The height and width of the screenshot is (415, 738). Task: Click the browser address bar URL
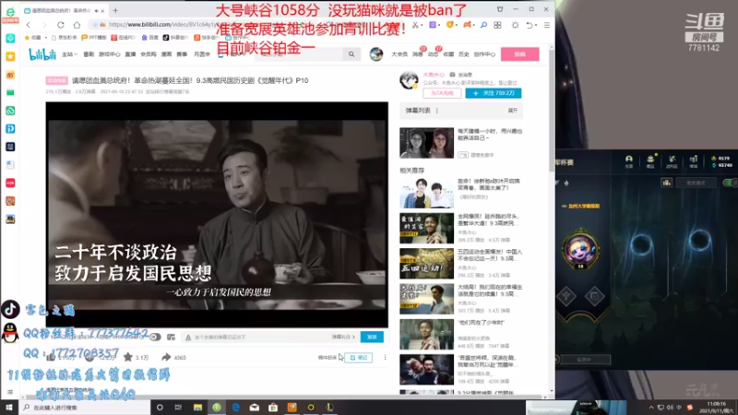coord(165,25)
